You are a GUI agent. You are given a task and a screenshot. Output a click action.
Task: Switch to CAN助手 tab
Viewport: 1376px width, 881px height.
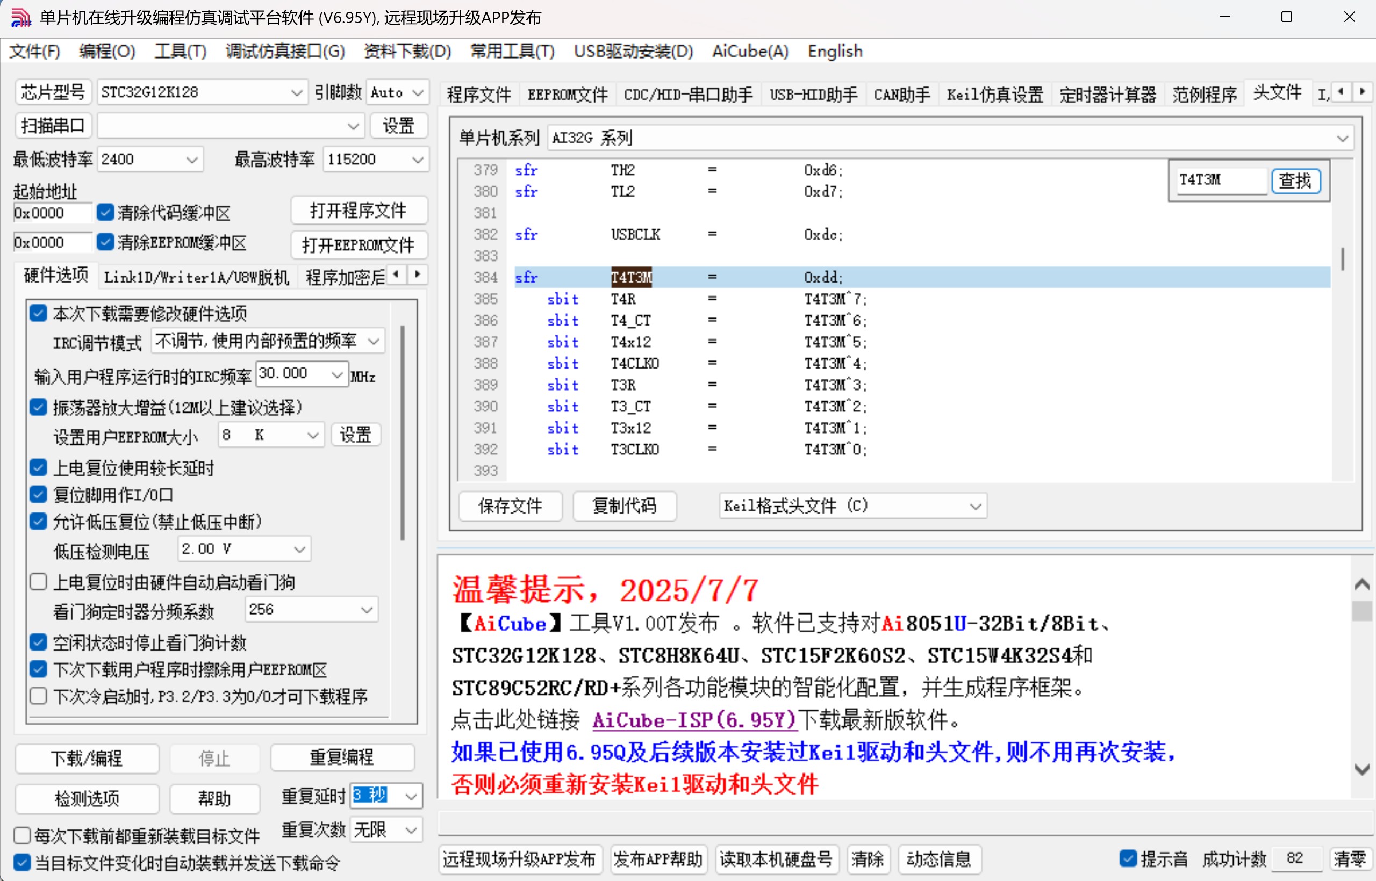[x=901, y=95]
